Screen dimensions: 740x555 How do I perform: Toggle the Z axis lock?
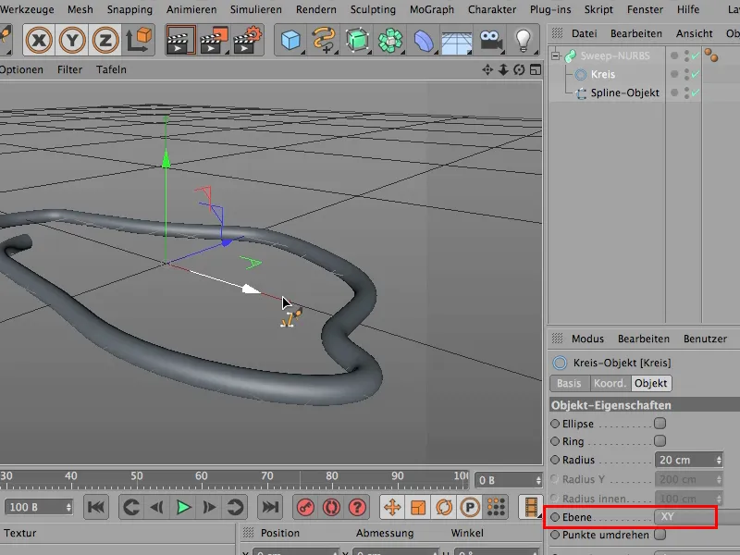click(x=105, y=40)
